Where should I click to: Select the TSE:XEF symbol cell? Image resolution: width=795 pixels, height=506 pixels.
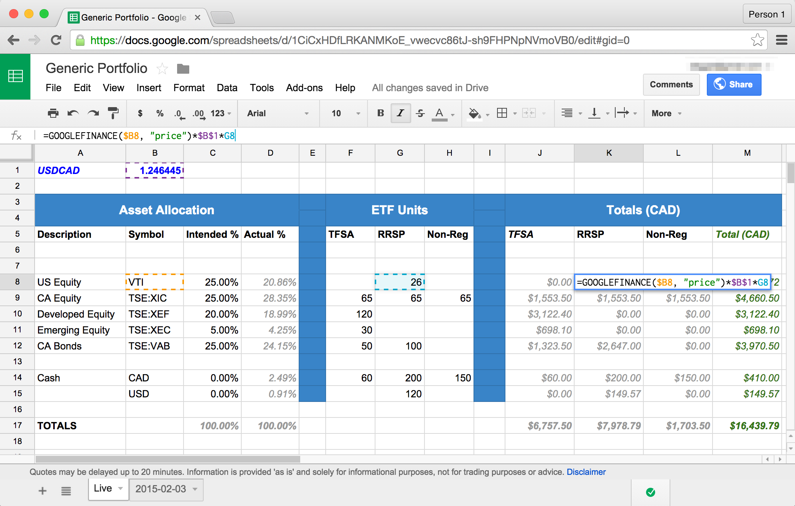click(155, 314)
